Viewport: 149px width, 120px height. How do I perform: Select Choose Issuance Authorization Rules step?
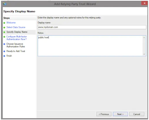click(16, 45)
